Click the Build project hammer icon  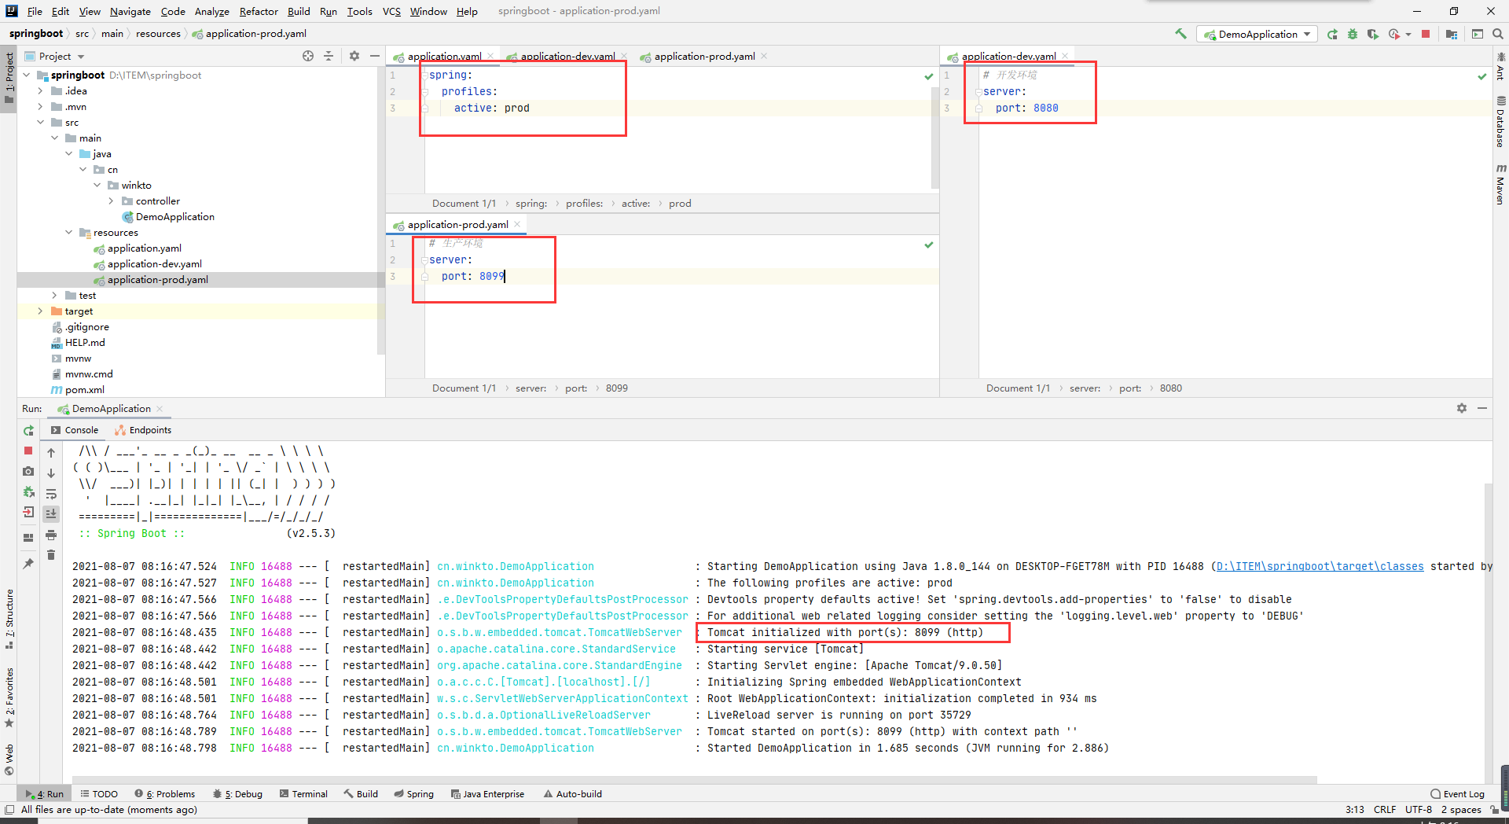coord(1180,34)
